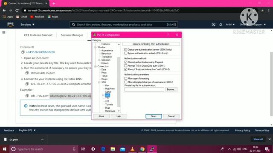Toggle keyboard-interactive auth checkbox

(x=126, y=69)
